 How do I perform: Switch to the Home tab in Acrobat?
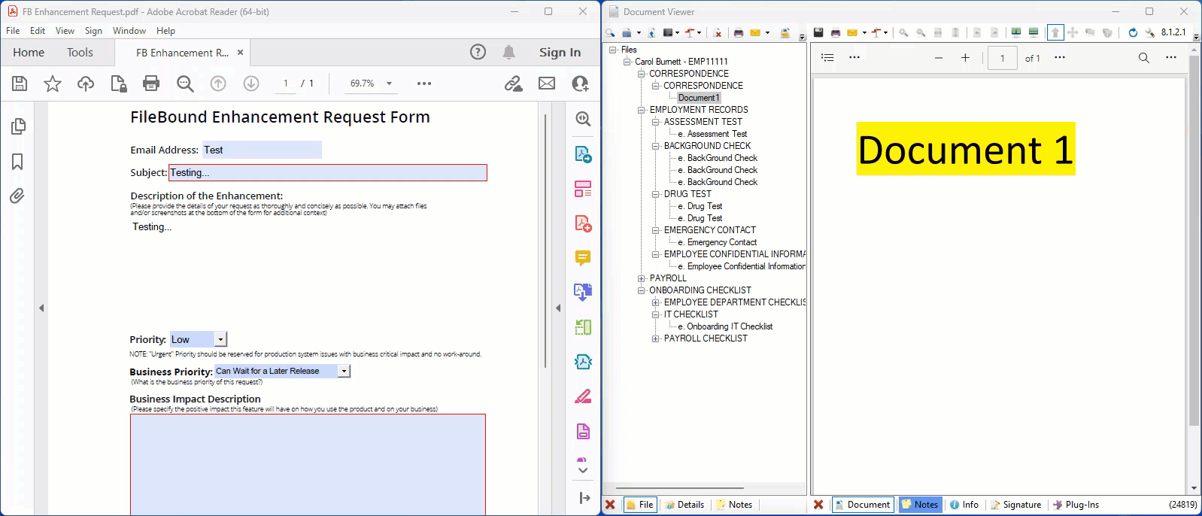[29, 53]
